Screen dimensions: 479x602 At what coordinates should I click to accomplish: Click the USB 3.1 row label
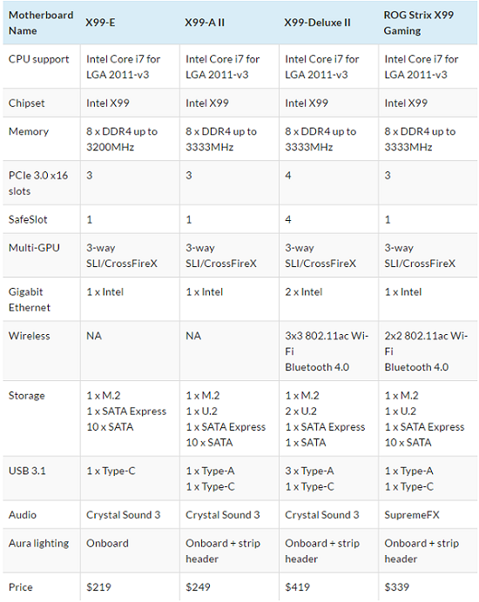[x=27, y=471]
